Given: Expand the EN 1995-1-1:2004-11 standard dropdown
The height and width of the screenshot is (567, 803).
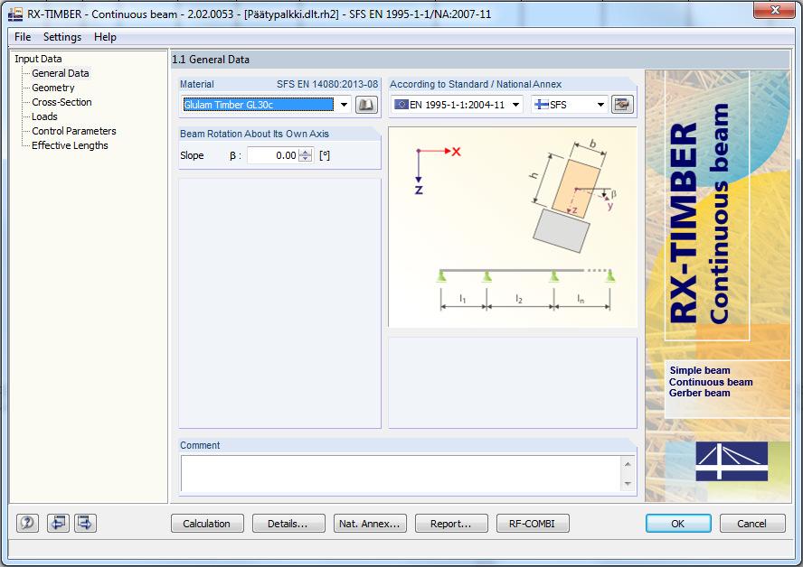Looking at the screenshot, I should pyautogui.click(x=515, y=105).
